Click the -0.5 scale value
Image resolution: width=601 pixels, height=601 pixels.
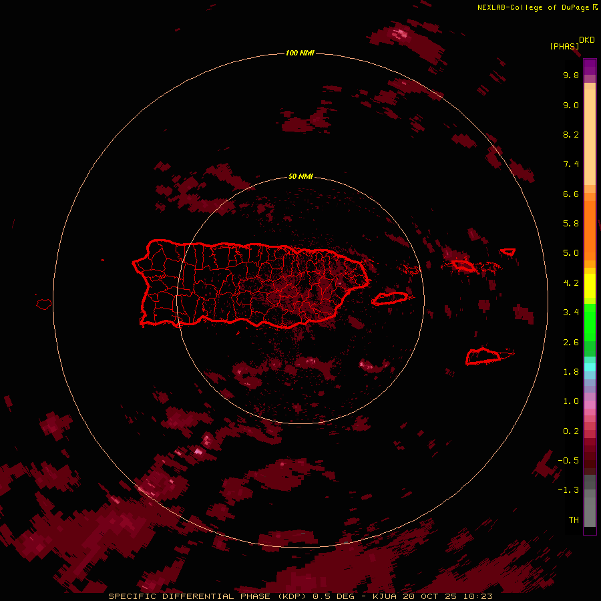click(x=568, y=461)
